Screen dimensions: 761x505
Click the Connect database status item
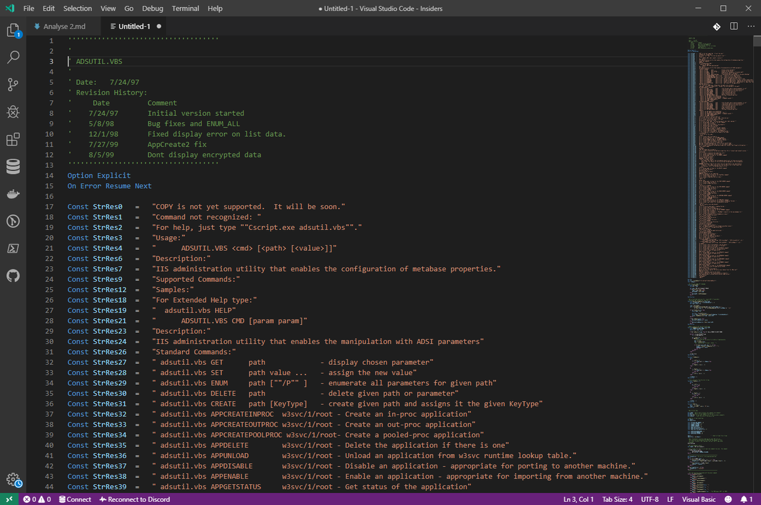[x=75, y=499]
